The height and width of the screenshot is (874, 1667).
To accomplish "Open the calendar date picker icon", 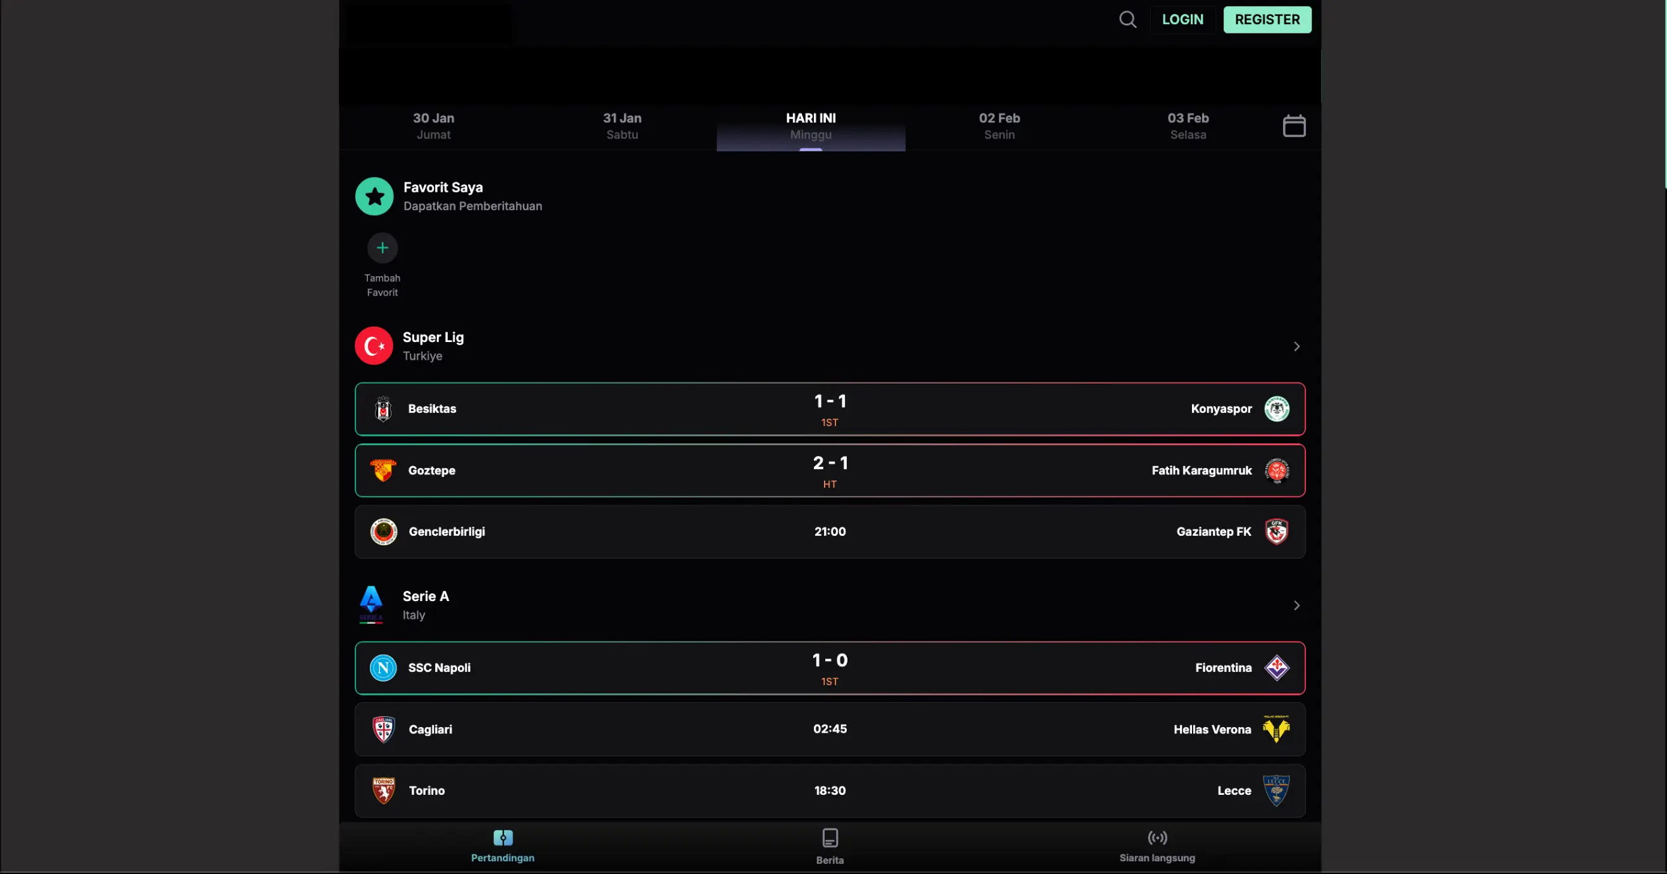I will (1293, 125).
